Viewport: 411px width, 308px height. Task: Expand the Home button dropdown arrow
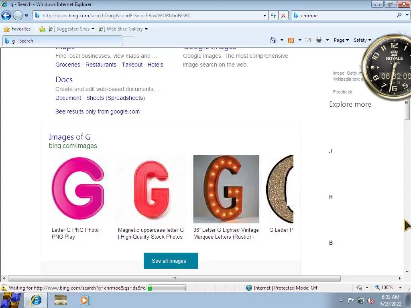282,40
